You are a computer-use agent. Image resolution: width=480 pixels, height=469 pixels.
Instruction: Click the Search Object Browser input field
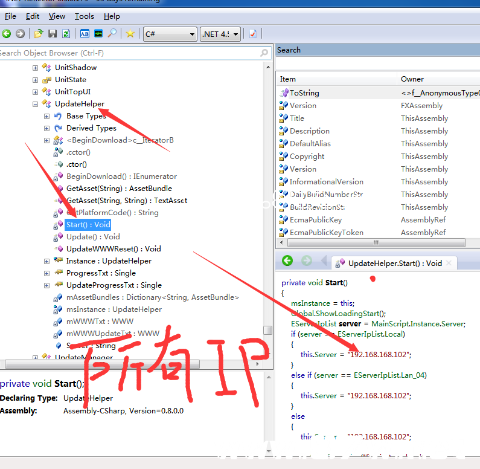click(127, 53)
